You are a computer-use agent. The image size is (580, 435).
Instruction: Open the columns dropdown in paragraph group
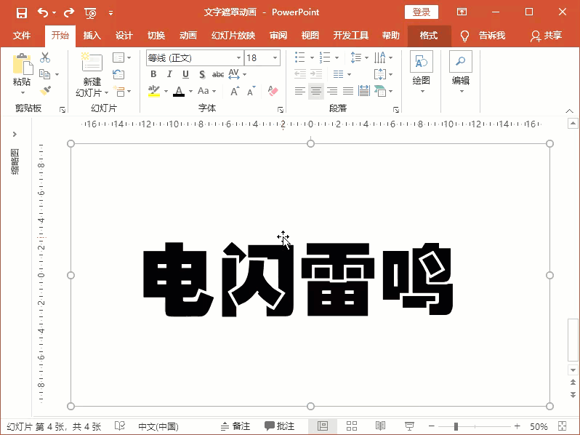(x=342, y=74)
